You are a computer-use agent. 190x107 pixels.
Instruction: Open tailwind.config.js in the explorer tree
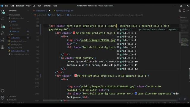click(x=18, y=51)
